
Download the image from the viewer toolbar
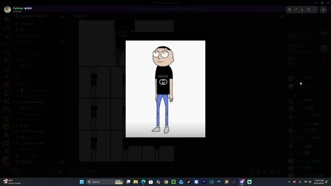tap(302, 10)
